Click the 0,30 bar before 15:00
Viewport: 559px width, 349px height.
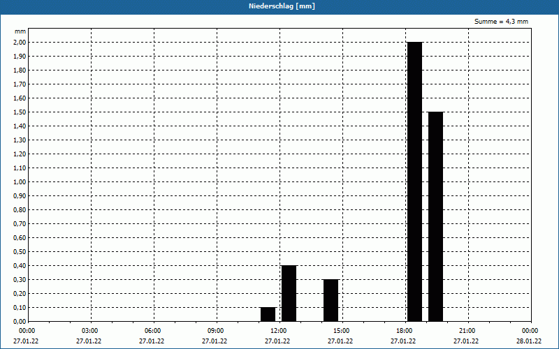click(x=331, y=300)
